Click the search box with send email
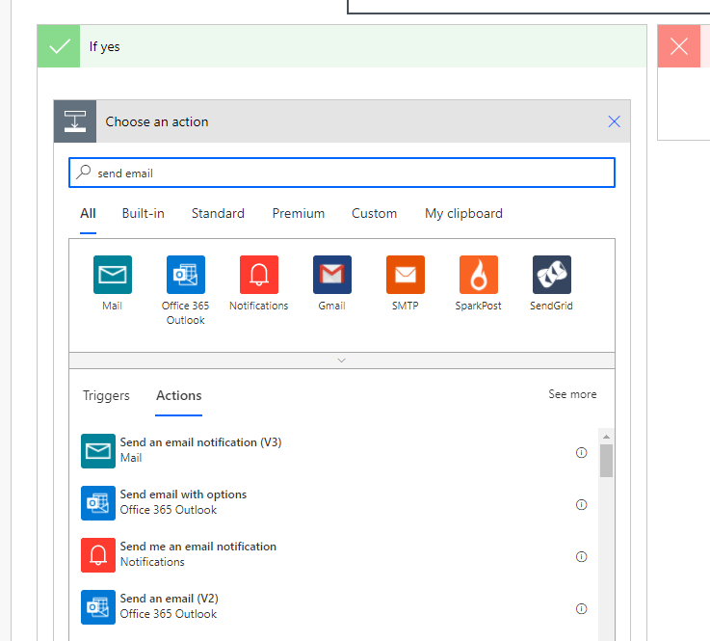The height and width of the screenshot is (641, 710). pos(342,173)
